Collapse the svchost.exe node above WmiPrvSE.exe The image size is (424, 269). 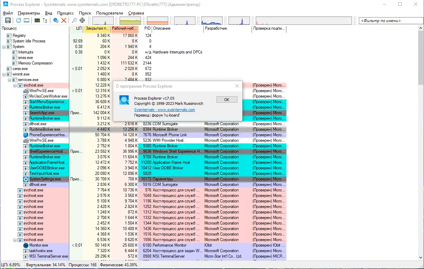(15, 85)
